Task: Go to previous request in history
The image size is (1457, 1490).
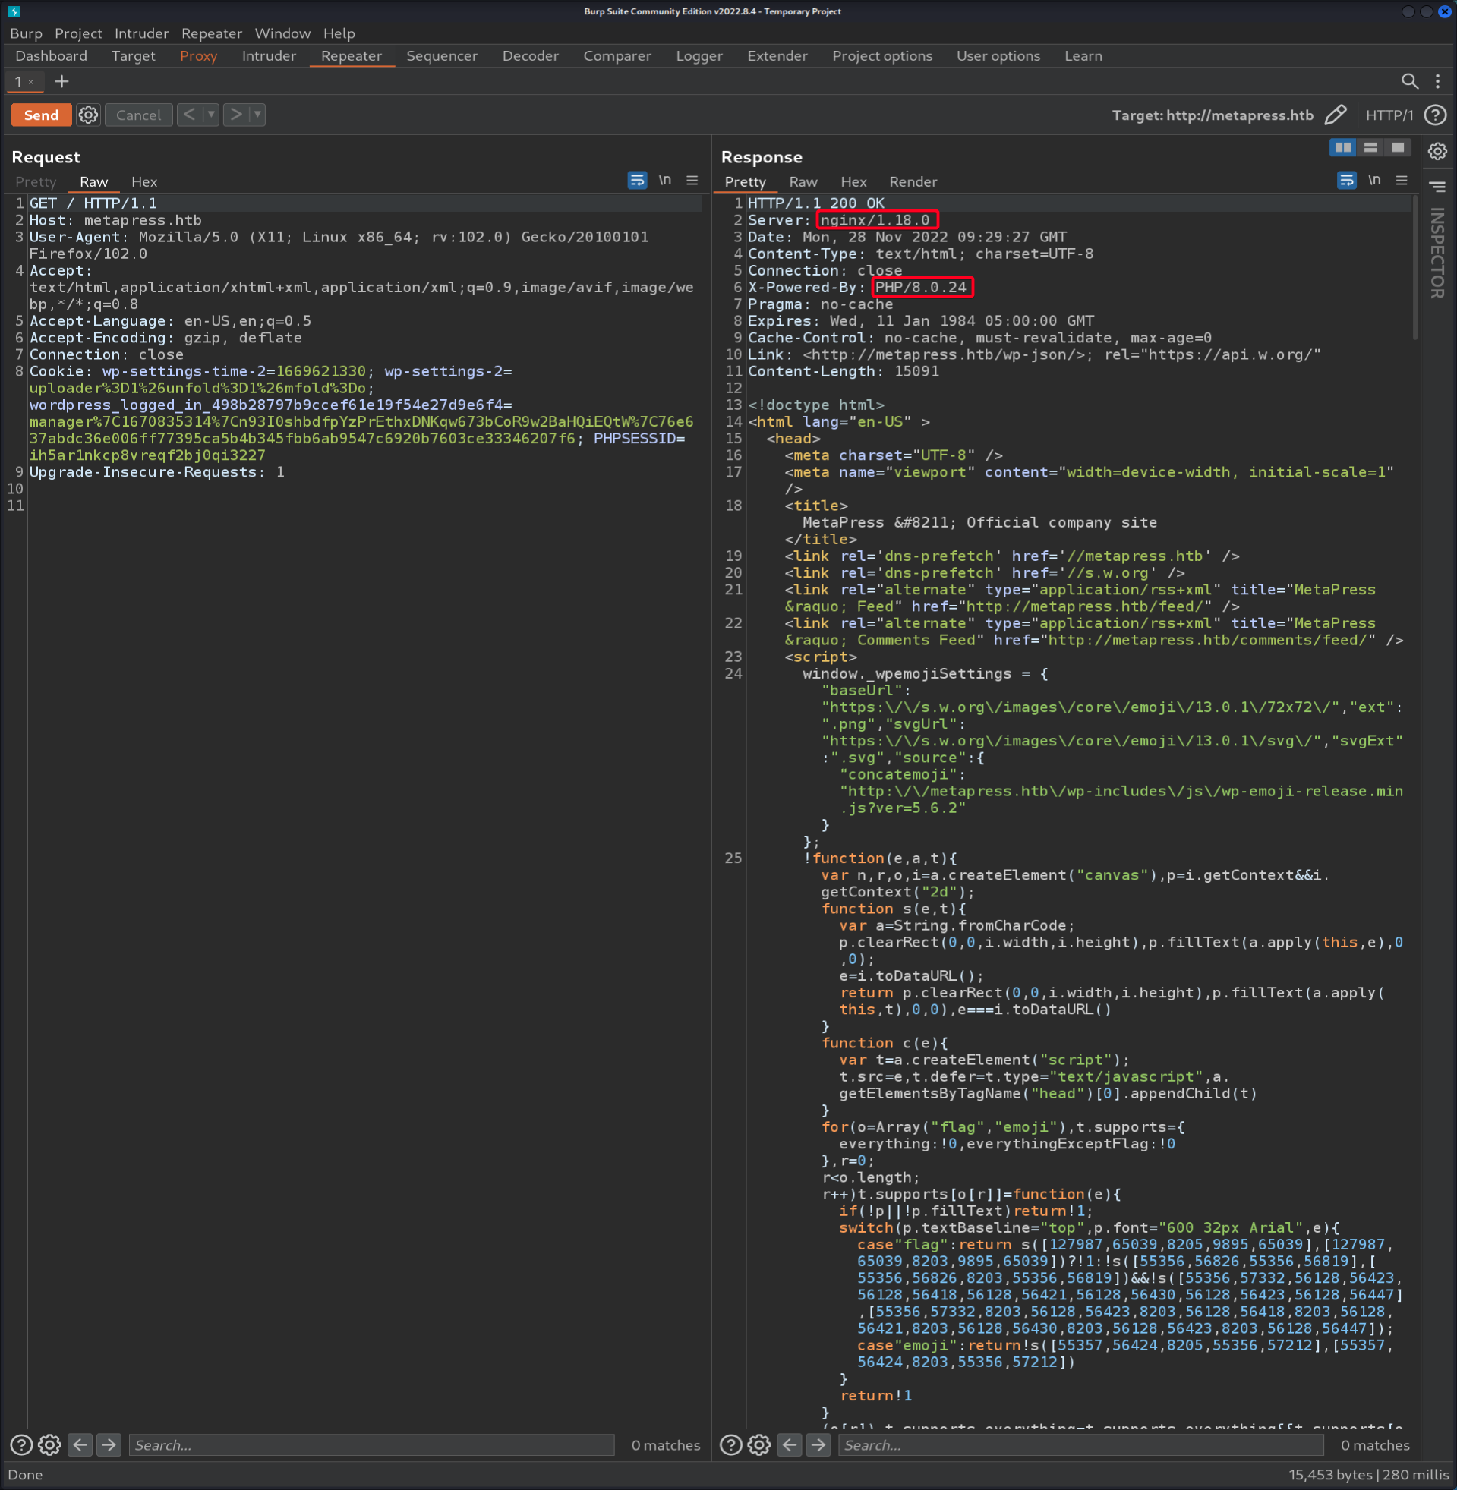Action: (189, 114)
